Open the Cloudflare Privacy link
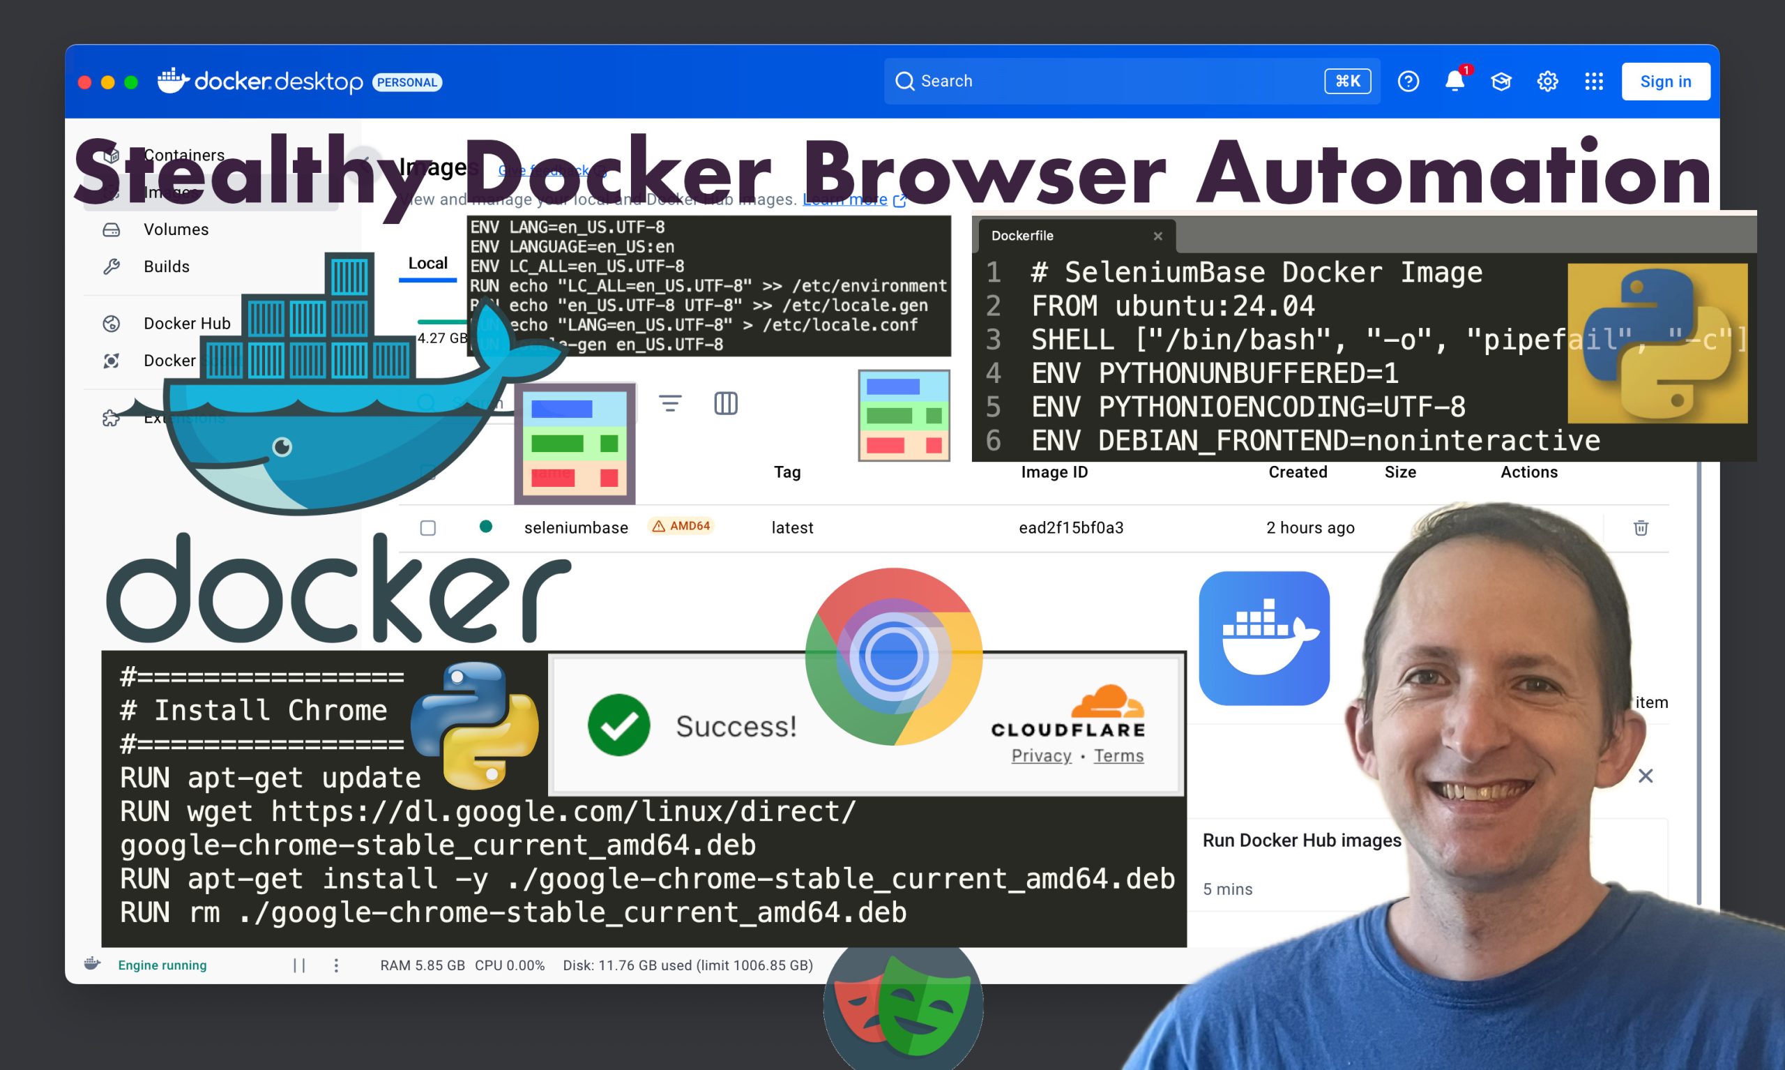1785x1070 pixels. (1040, 755)
